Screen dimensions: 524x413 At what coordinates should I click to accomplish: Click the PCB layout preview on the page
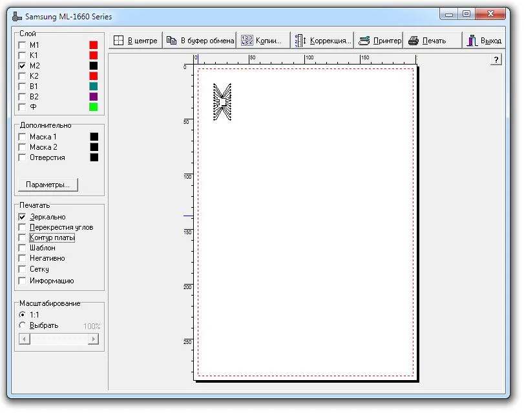pos(222,102)
